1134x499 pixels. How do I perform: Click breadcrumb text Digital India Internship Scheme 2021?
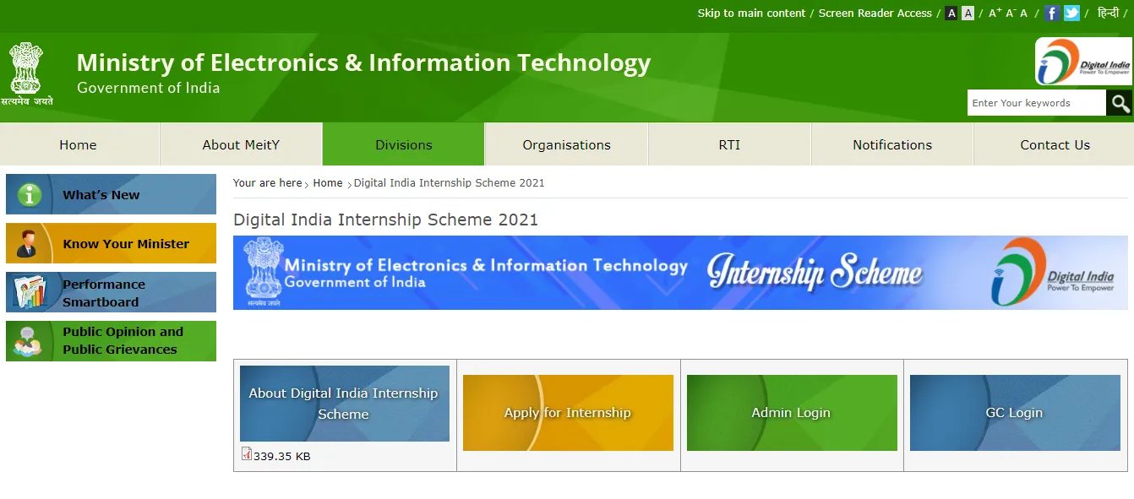click(449, 182)
